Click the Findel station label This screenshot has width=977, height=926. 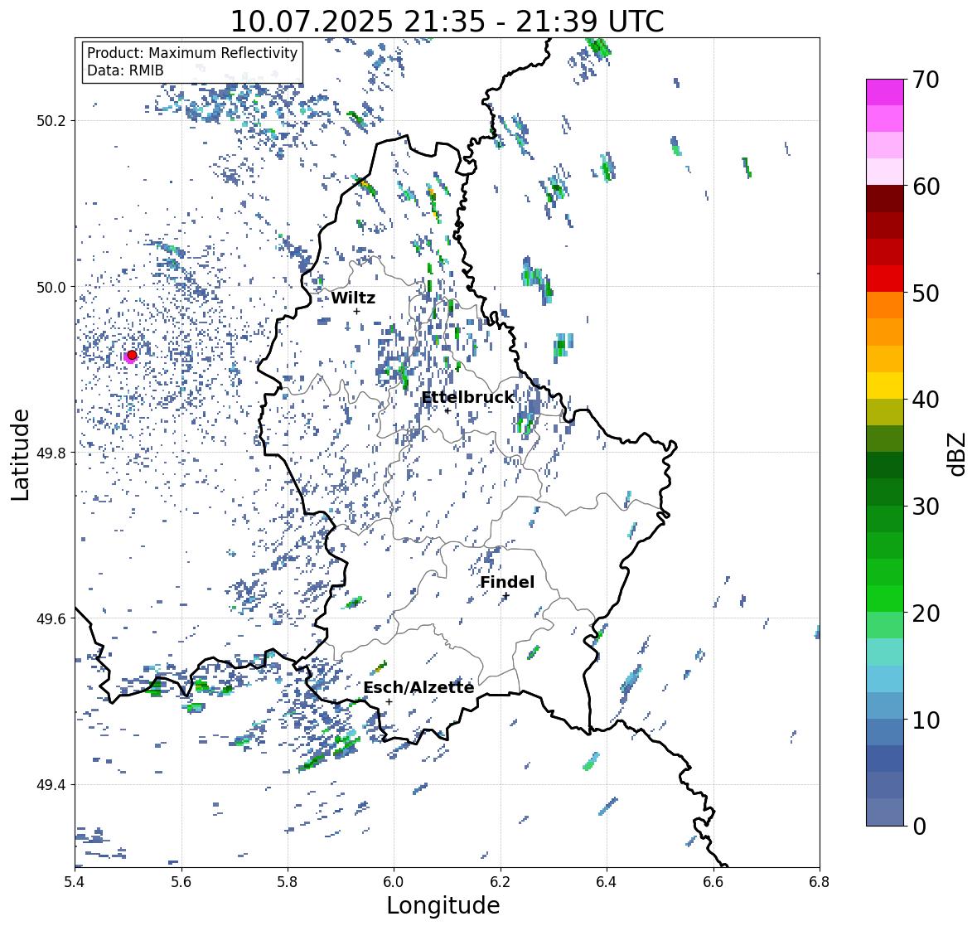coord(507,582)
